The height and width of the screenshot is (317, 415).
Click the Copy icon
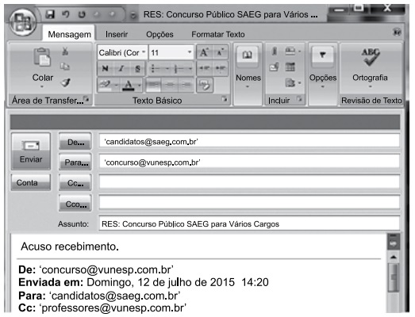point(65,67)
